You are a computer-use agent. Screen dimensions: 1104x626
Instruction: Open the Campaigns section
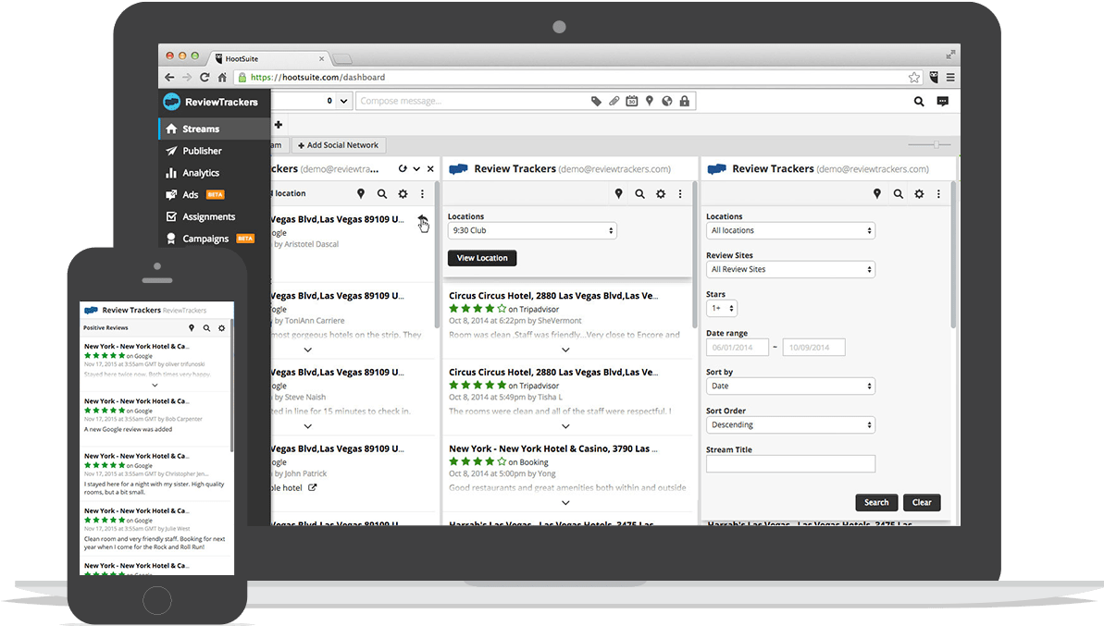(207, 238)
